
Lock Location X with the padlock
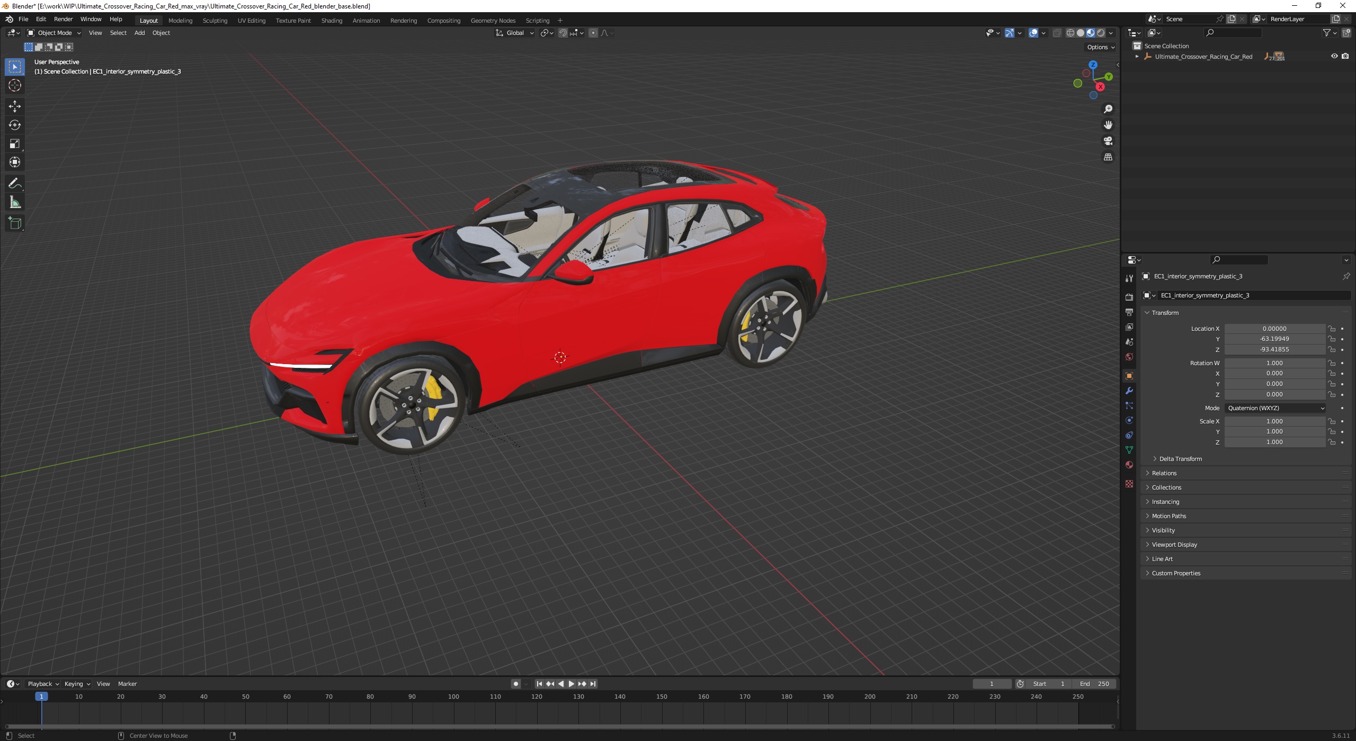(1332, 329)
